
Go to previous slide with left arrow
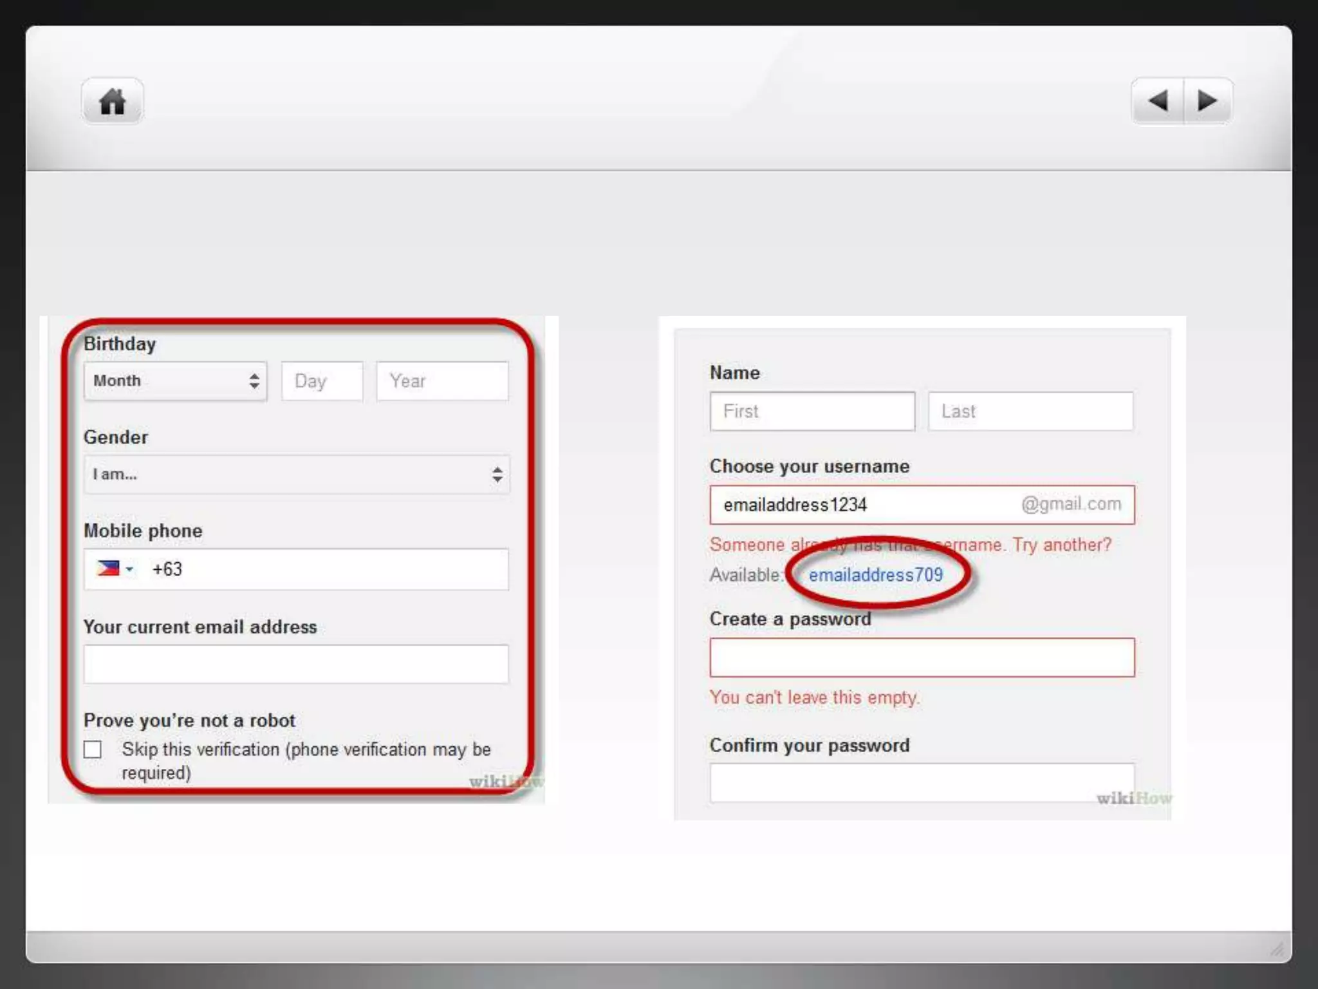[x=1158, y=101]
